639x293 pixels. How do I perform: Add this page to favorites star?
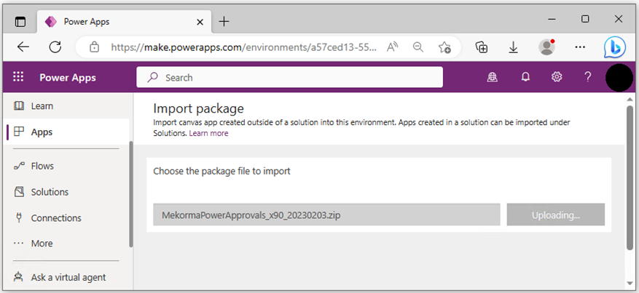[444, 47]
